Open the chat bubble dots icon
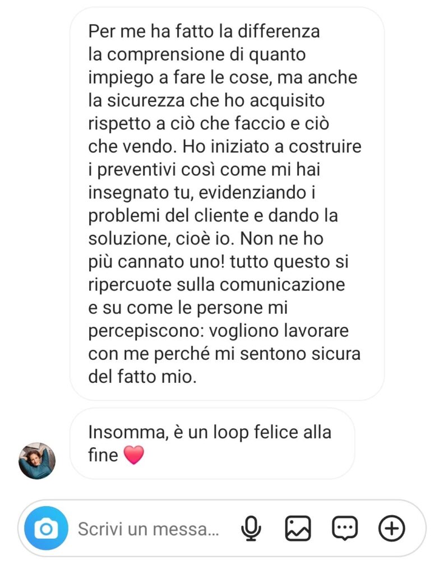The width and height of the screenshot is (444, 574). pyautogui.click(x=345, y=528)
